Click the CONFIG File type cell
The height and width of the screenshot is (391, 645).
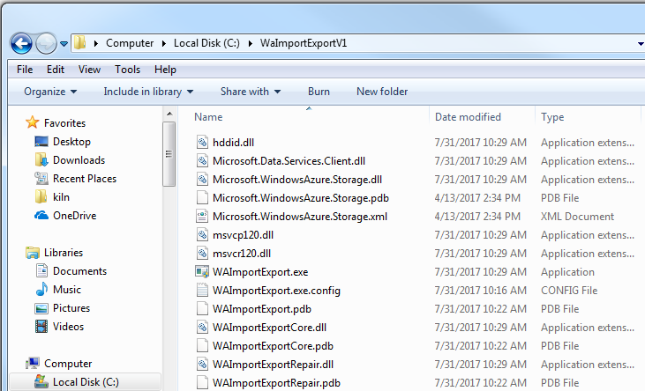pyautogui.click(x=569, y=291)
